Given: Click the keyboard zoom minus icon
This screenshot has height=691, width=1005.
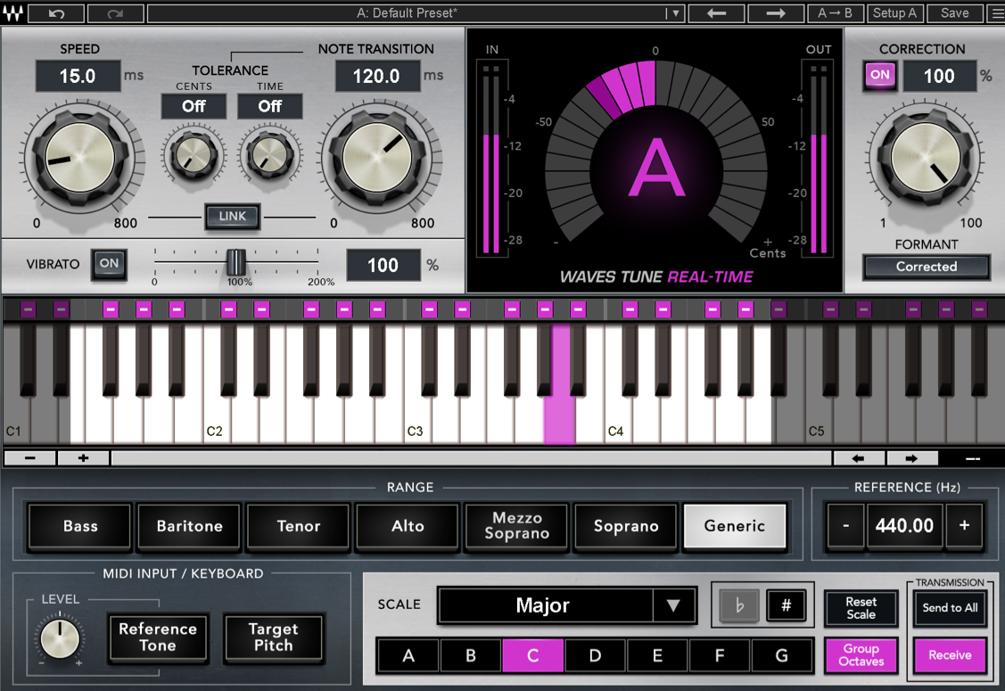Looking at the screenshot, I should (x=29, y=457).
